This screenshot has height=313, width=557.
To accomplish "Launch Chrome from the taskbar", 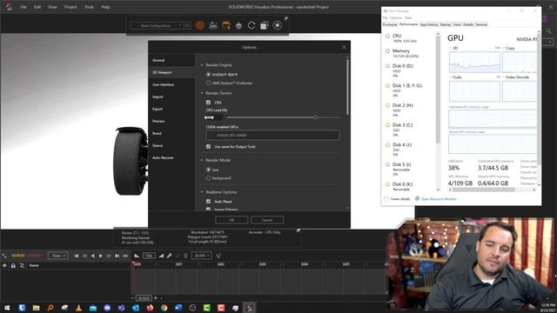I will tap(164, 308).
